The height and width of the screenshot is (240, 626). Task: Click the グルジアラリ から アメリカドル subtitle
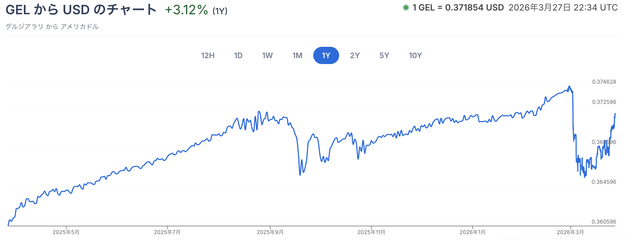(x=52, y=27)
